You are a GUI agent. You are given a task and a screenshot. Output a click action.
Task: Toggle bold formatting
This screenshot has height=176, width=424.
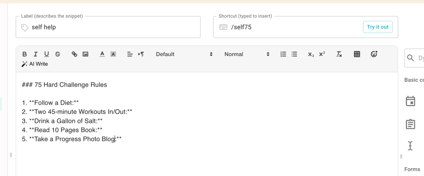pos(24,54)
